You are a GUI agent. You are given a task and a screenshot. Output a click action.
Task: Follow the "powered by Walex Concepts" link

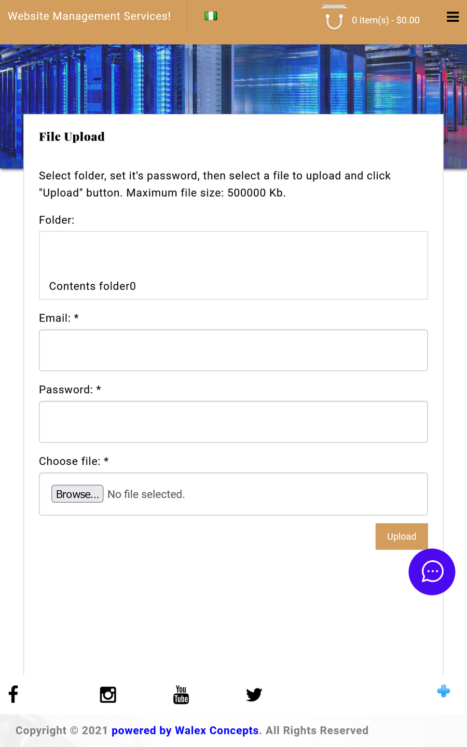click(x=185, y=730)
